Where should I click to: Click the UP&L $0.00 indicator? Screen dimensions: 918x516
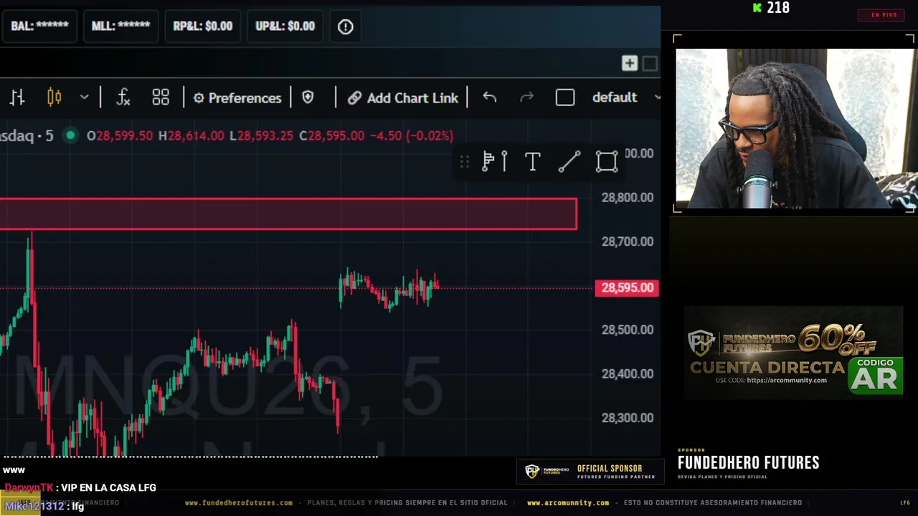[285, 27]
